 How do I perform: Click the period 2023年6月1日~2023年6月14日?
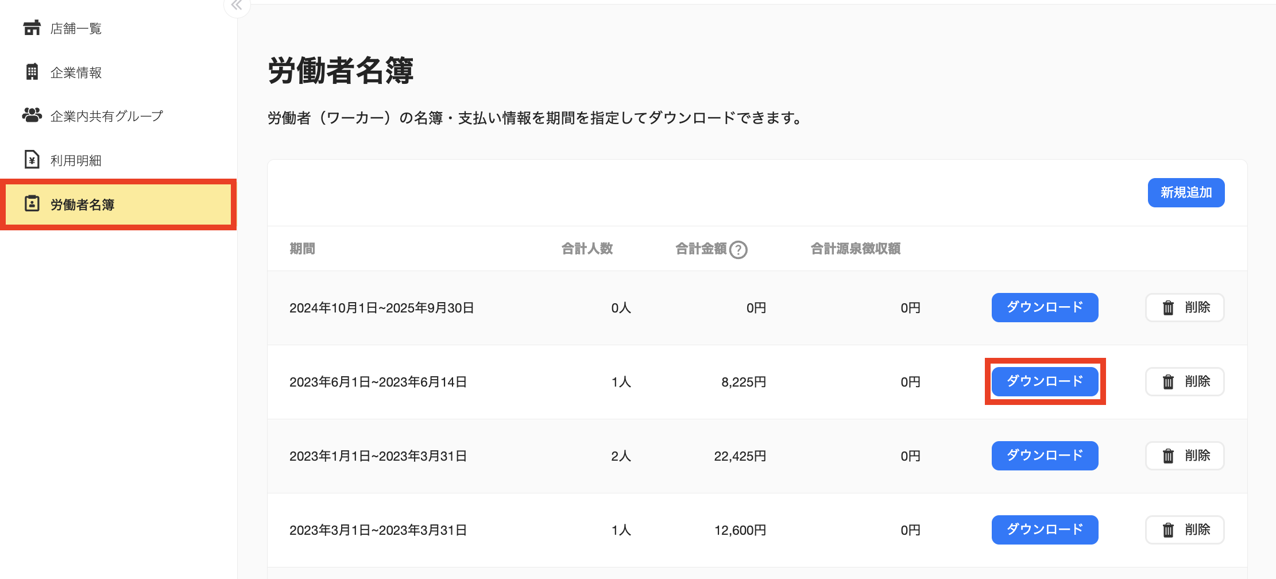[378, 382]
